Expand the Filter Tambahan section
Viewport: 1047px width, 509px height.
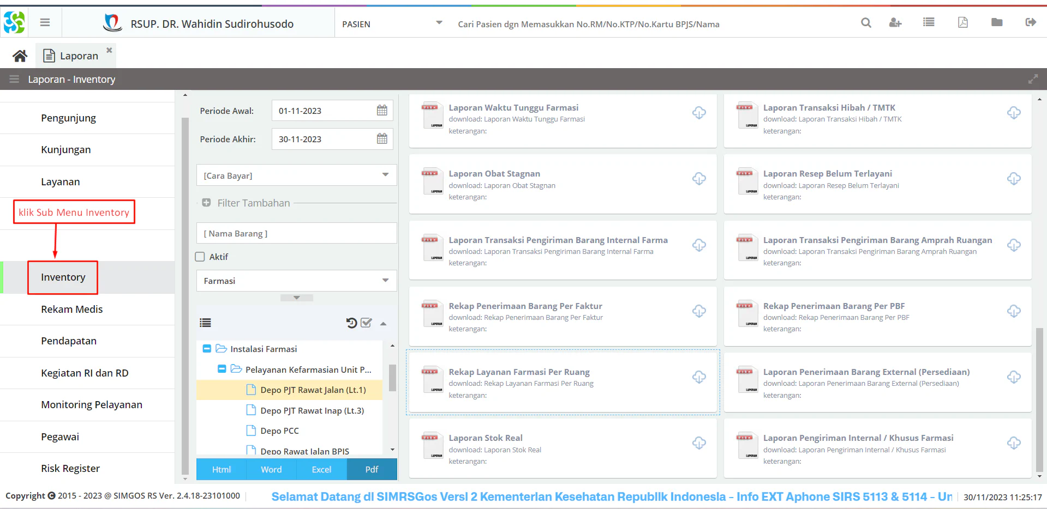point(206,203)
